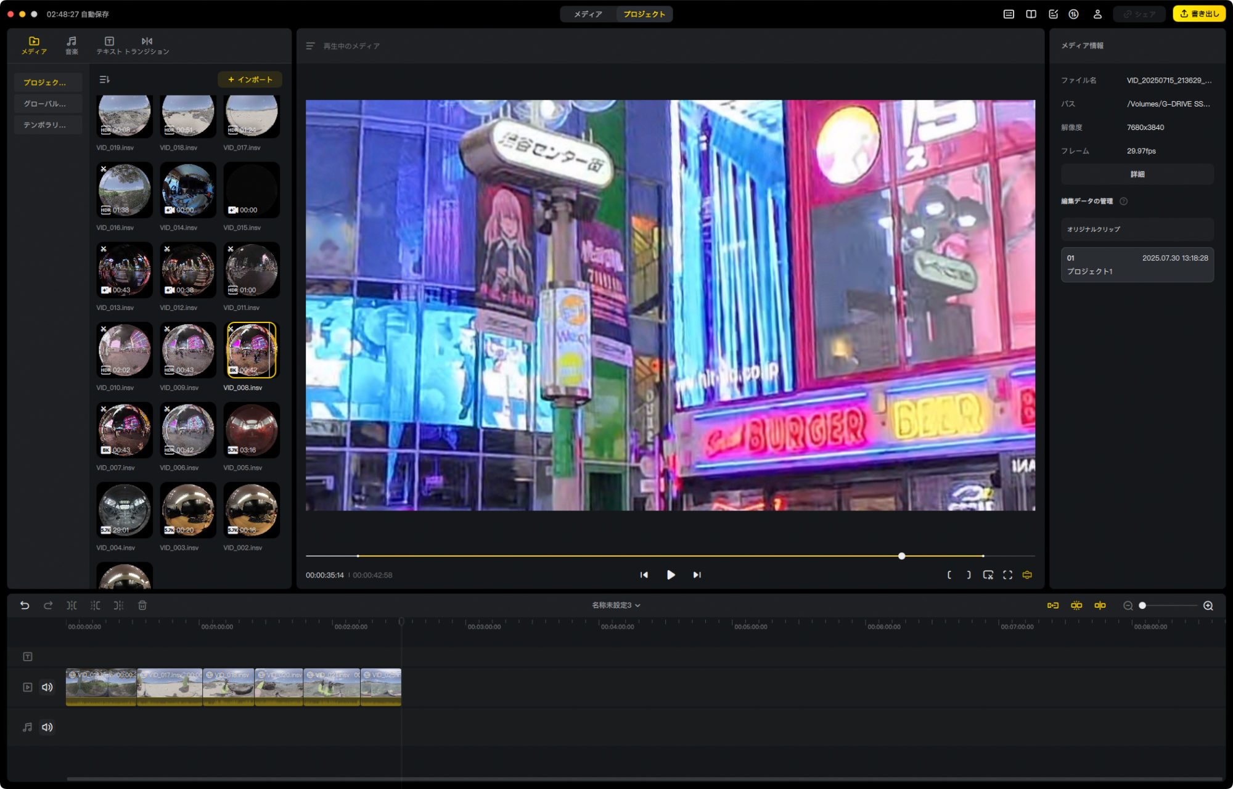The image size is (1233, 789).
Task: Toggle timeline link clips option
Action: pyautogui.click(x=1053, y=605)
